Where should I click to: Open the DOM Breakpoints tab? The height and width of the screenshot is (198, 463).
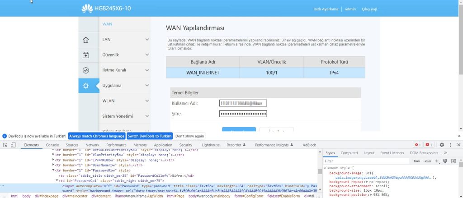(424, 153)
